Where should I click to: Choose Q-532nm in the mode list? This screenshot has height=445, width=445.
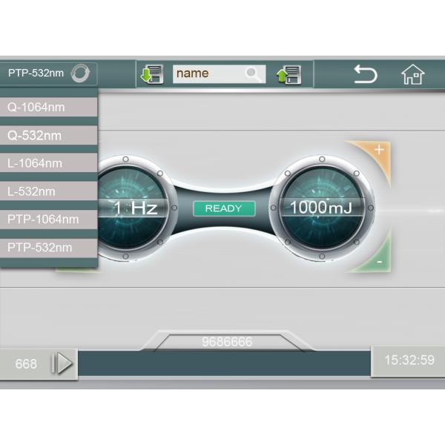pyautogui.click(x=49, y=136)
